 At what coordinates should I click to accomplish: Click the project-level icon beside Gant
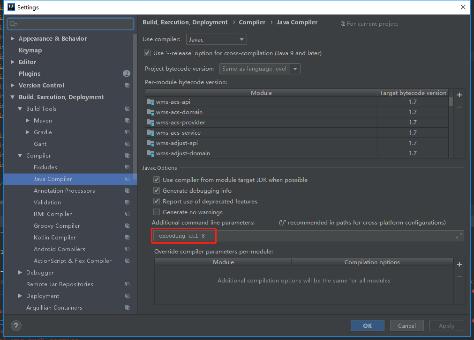pyautogui.click(x=127, y=144)
